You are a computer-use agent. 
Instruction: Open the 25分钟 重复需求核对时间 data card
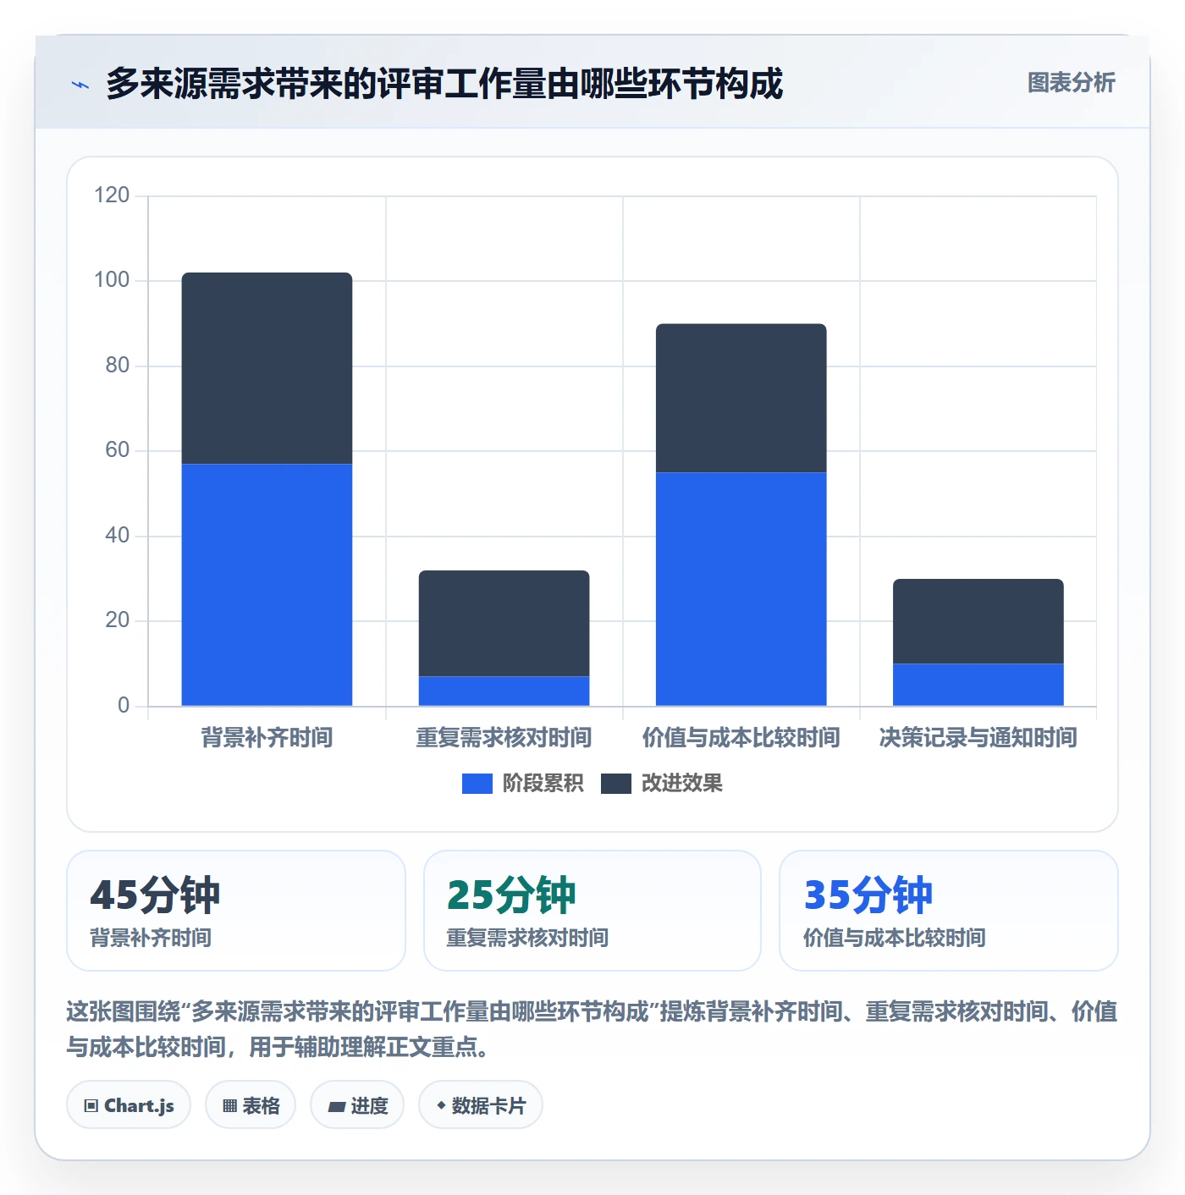[592, 911]
